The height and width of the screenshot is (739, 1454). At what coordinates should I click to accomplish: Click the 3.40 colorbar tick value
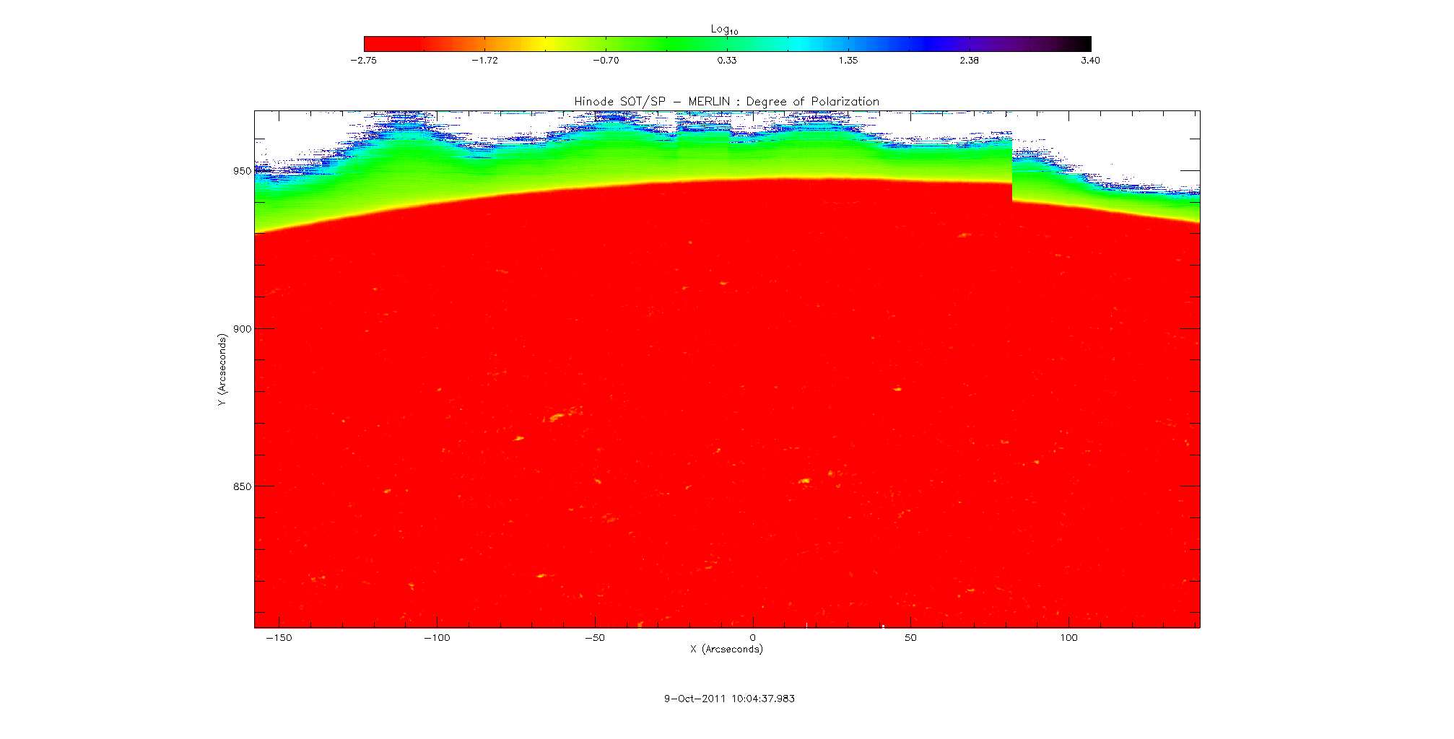coord(1090,61)
